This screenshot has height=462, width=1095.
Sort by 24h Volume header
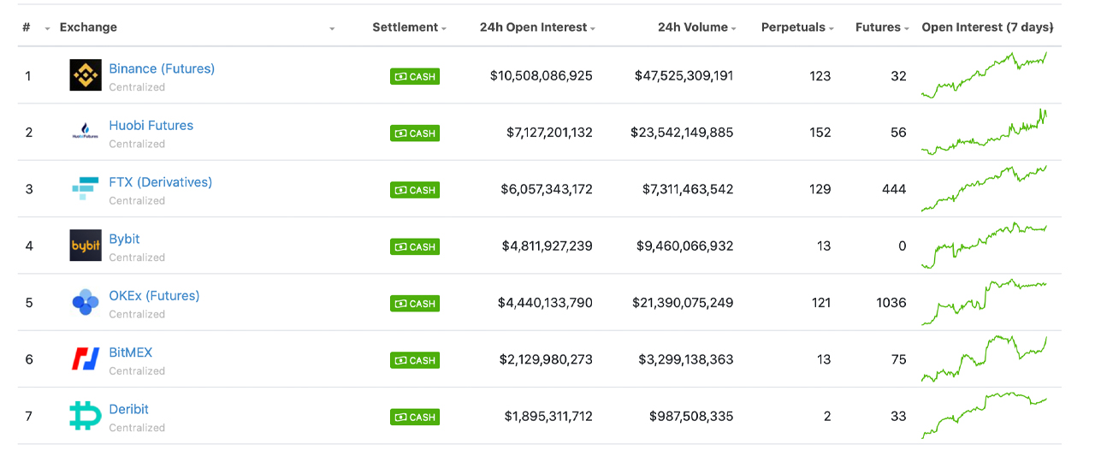coord(692,27)
